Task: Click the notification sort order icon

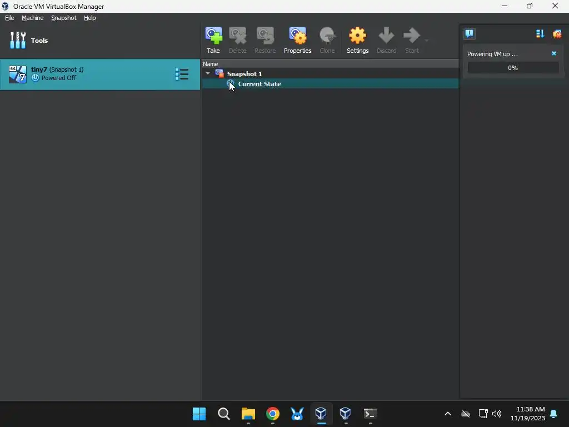Action: point(540,34)
